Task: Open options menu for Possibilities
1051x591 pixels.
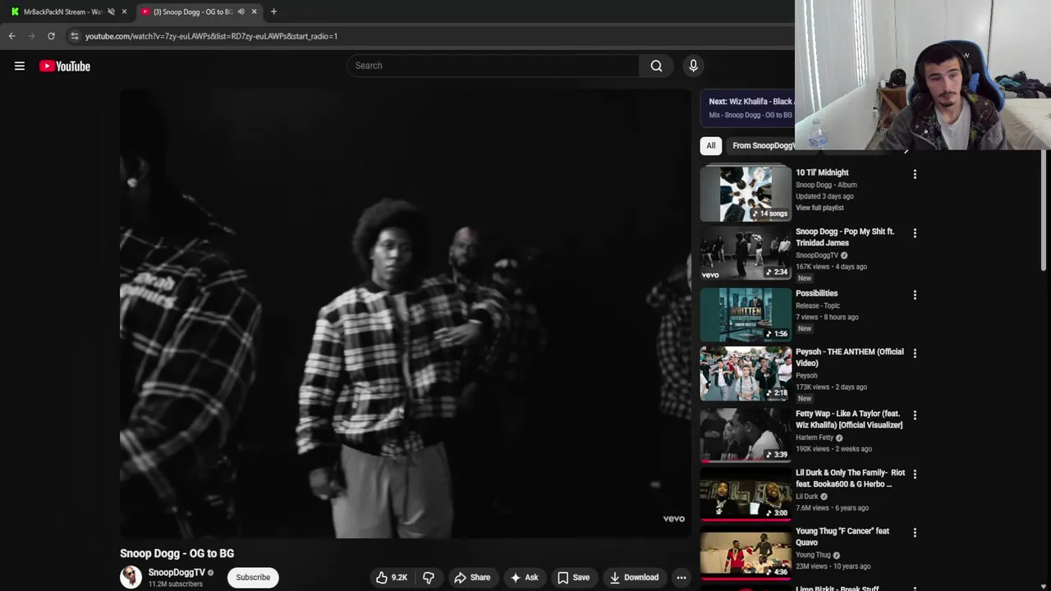Action: click(x=915, y=295)
